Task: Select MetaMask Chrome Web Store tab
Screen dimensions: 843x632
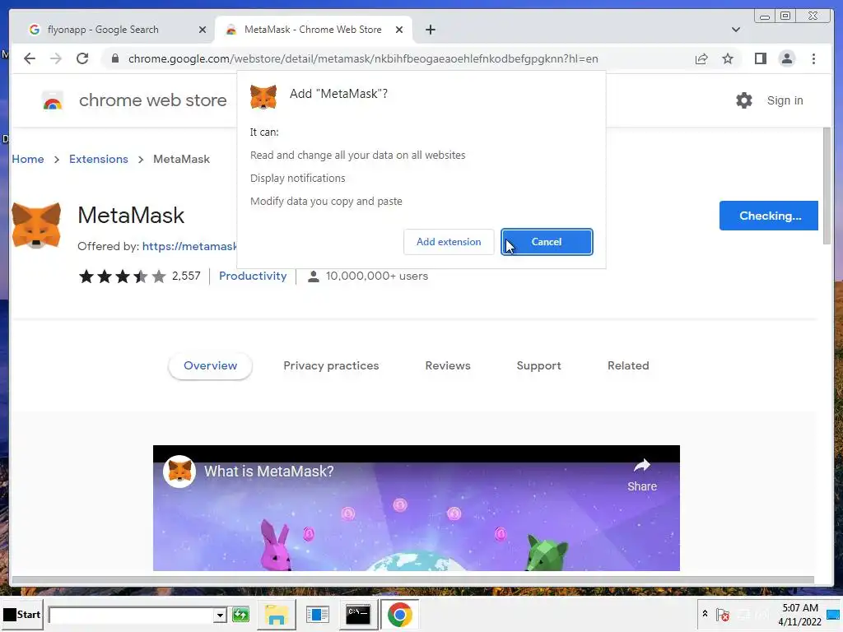Action: (314, 30)
